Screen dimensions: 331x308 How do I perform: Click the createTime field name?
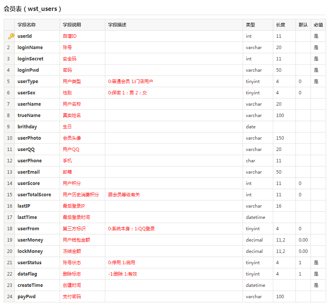pos(30,285)
